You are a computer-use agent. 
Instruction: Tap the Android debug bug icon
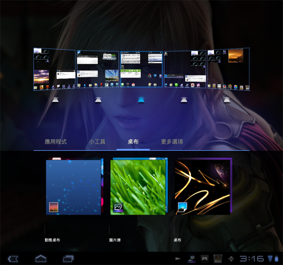point(231,259)
